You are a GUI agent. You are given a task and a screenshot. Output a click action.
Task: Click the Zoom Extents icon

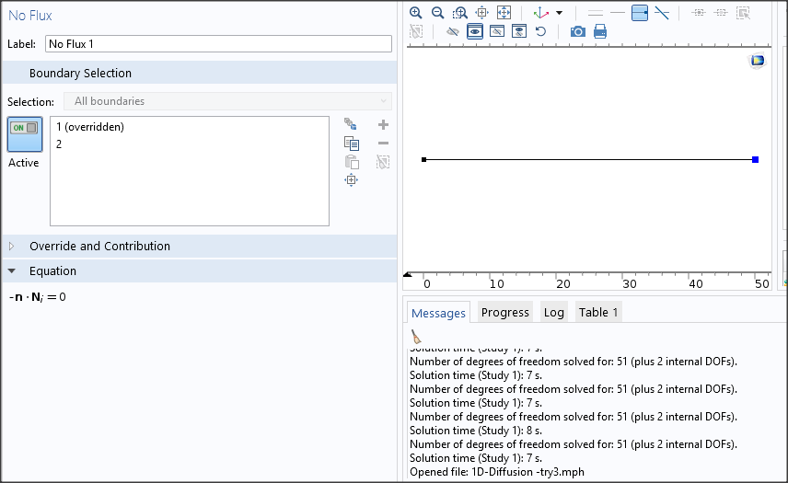[504, 13]
